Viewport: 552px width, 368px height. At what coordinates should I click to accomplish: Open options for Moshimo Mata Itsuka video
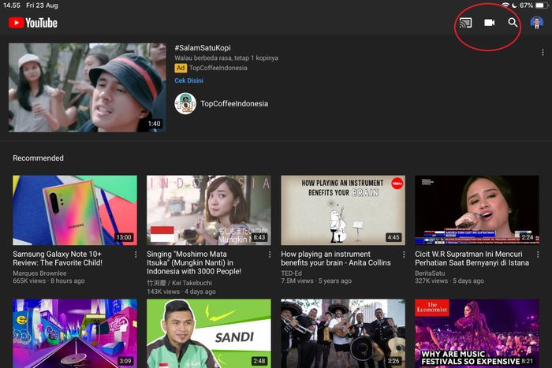click(270, 255)
